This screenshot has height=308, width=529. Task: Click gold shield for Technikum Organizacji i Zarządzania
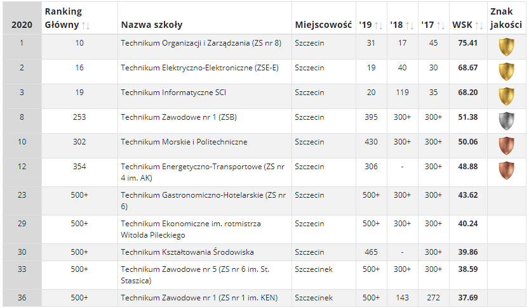(x=506, y=47)
